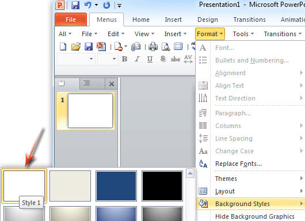
Task: Click the slide show screen icon
Action: point(178,46)
